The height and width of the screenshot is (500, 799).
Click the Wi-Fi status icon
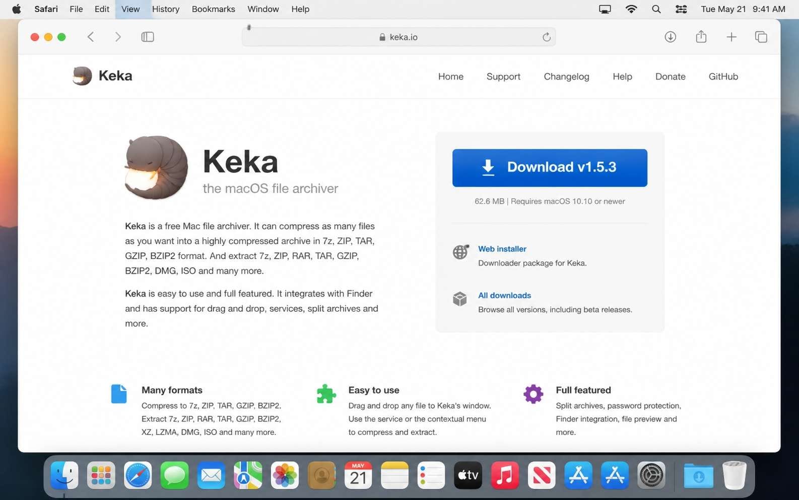tap(631, 9)
